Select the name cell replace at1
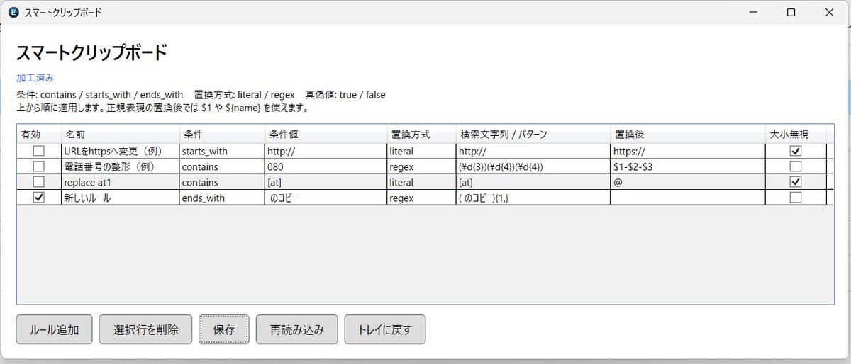The image size is (851, 364). point(121,182)
